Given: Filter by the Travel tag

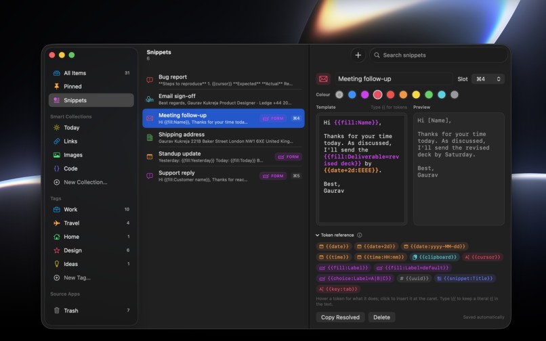Looking at the screenshot, I should click(91, 223).
